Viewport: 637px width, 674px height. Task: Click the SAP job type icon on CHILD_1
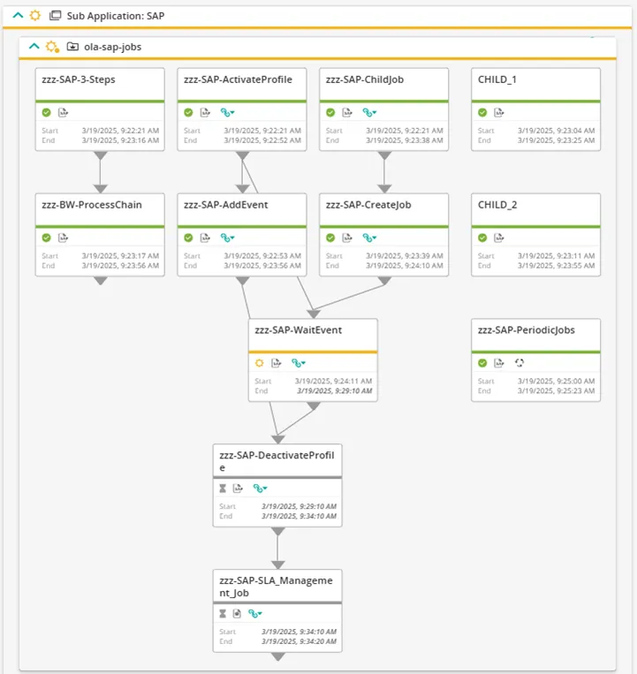pyautogui.click(x=498, y=112)
